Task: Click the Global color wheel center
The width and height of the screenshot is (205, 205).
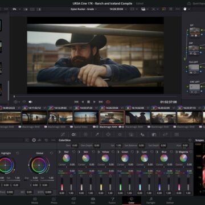Action: tap(39, 165)
